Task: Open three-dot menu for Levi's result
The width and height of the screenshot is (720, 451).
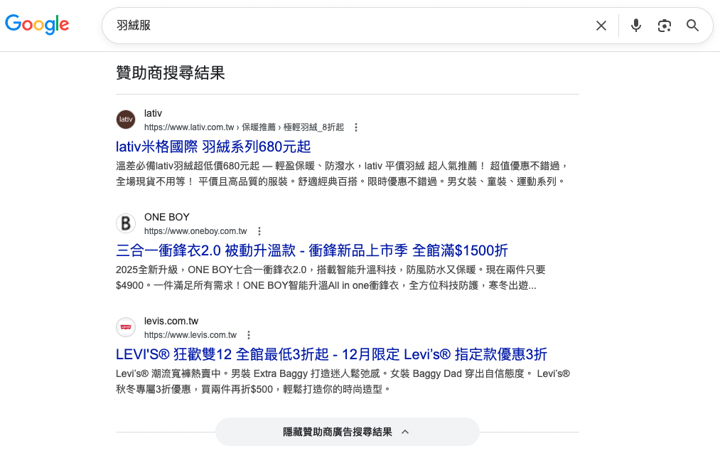Action: coord(248,334)
